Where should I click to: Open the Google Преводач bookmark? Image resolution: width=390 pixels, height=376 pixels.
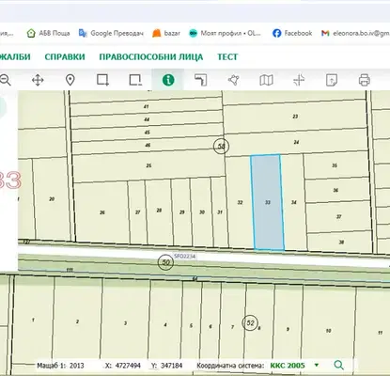(111, 33)
